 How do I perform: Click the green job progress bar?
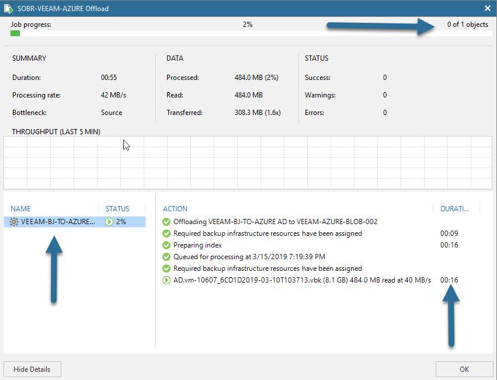click(15, 33)
